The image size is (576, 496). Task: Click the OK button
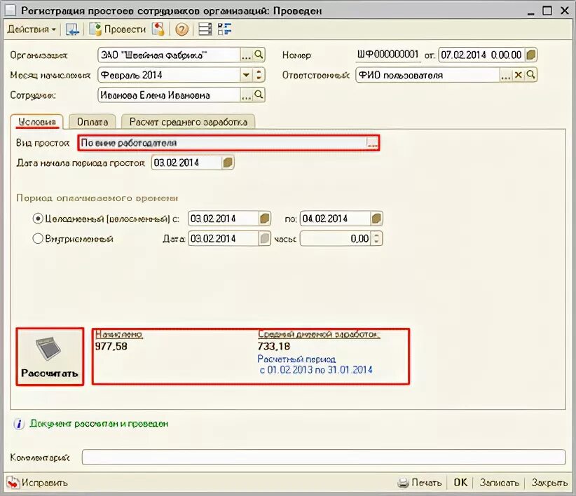tap(460, 483)
